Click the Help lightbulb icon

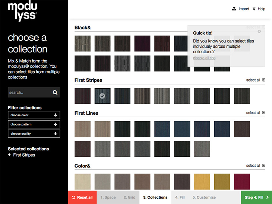click(254, 9)
